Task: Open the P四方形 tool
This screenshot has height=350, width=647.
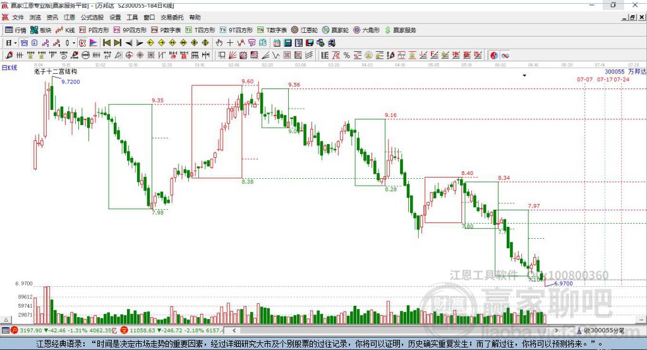Action: pos(94,30)
